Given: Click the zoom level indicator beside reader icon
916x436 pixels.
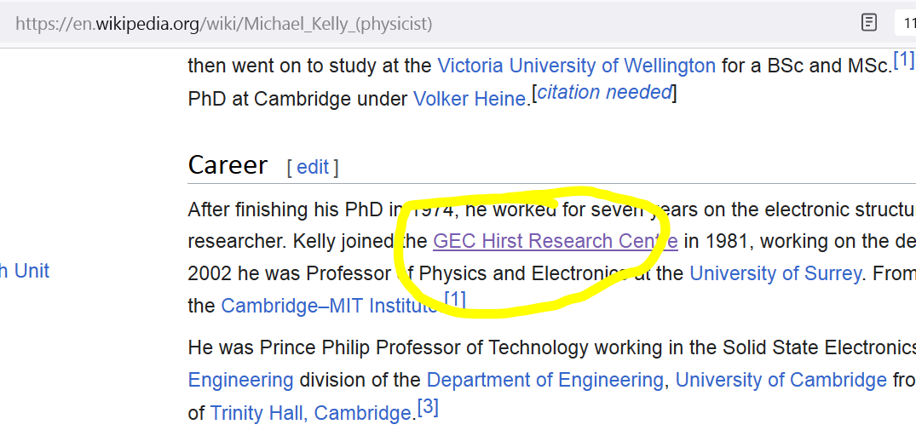Looking at the screenshot, I should tap(906, 23).
